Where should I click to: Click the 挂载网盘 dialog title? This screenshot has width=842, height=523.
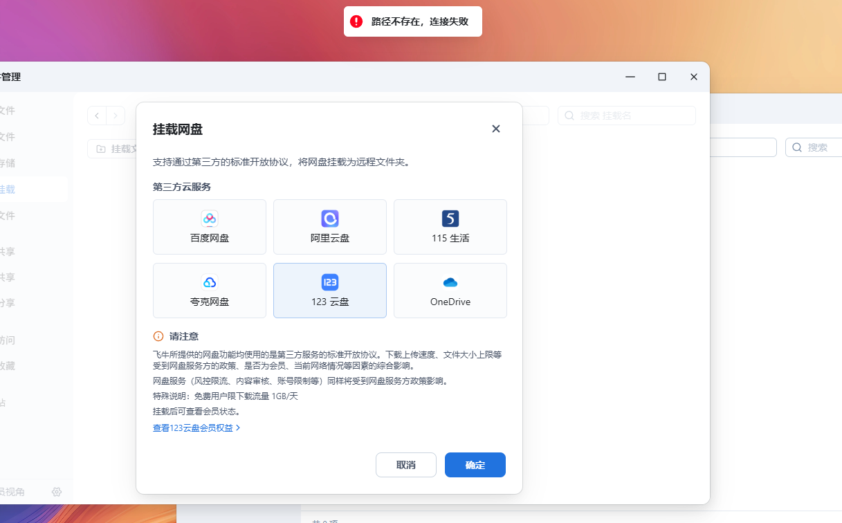[x=178, y=129]
